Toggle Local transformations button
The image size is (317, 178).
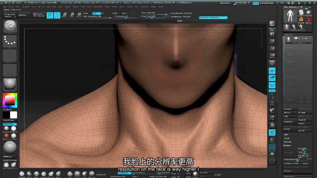coord(272,78)
